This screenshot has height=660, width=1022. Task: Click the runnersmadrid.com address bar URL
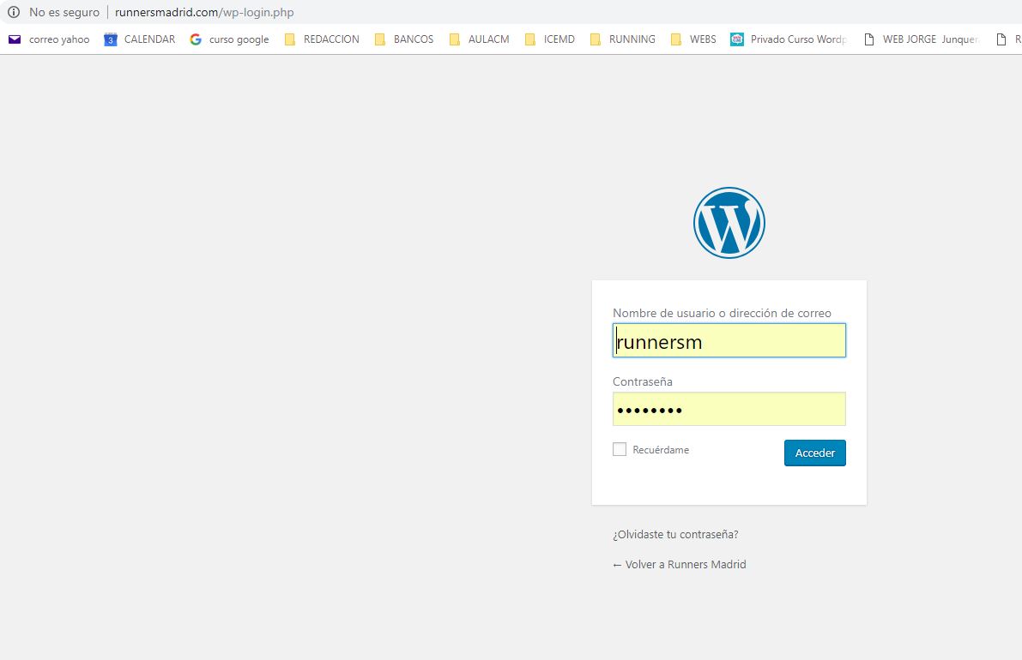click(x=204, y=12)
